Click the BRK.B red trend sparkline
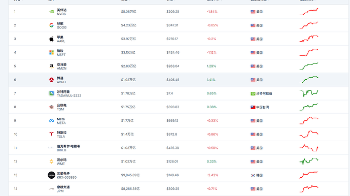350x196 pixels. tap(309, 148)
